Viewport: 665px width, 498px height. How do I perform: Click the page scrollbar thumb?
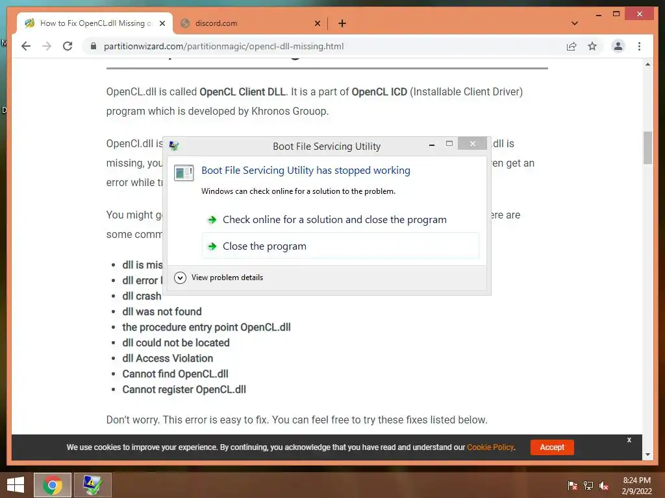click(x=647, y=148)
